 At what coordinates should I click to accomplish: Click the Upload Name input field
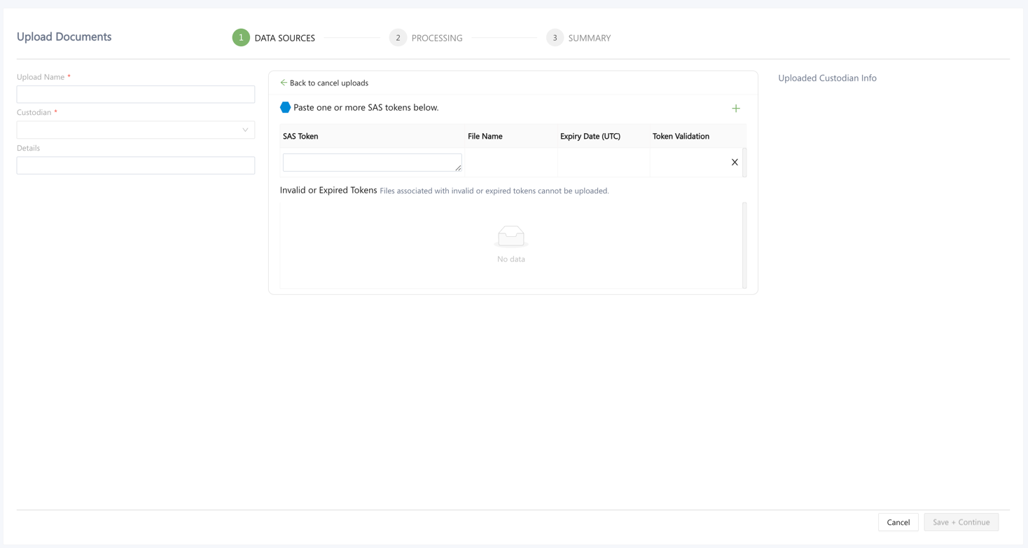[136, 95]
